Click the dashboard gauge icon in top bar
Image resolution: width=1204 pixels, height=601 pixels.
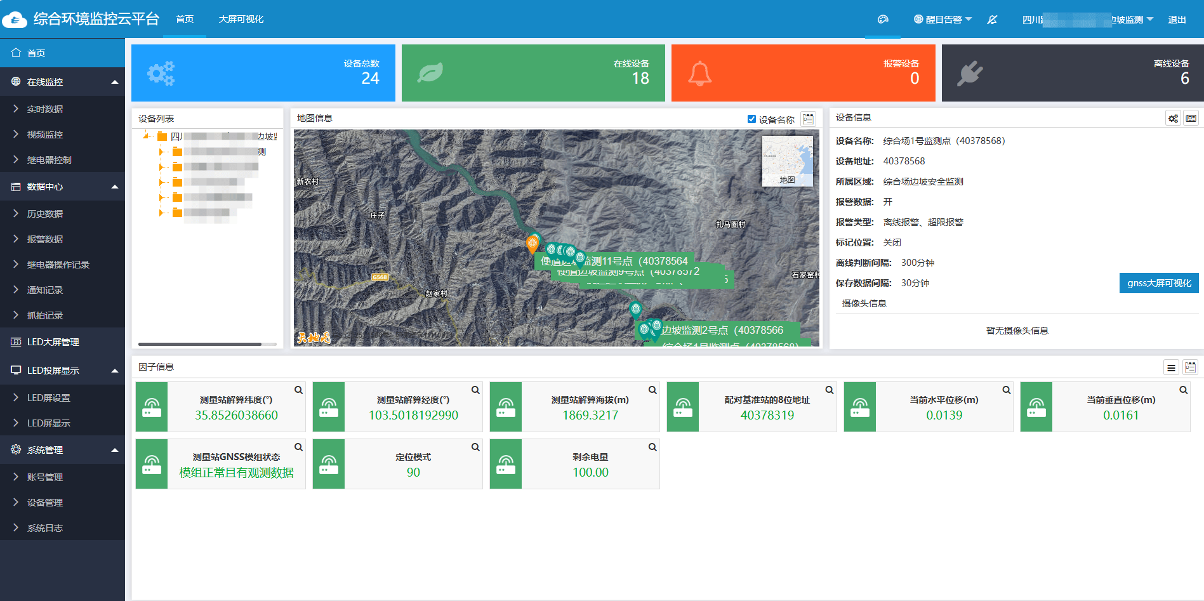point(883,20)
